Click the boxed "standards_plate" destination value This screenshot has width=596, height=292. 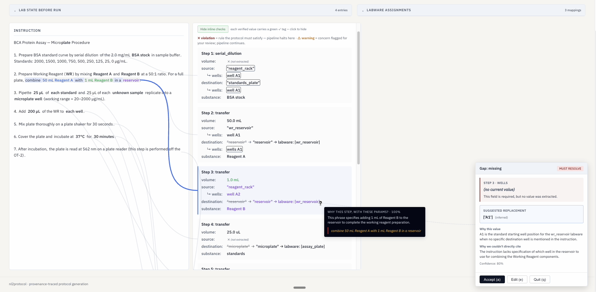[x=243, y=82]
